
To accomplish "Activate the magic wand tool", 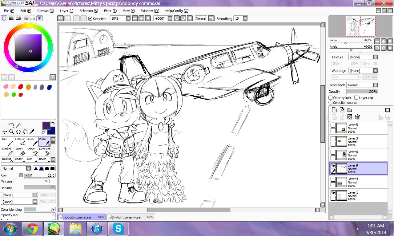I will pos(18,125).
